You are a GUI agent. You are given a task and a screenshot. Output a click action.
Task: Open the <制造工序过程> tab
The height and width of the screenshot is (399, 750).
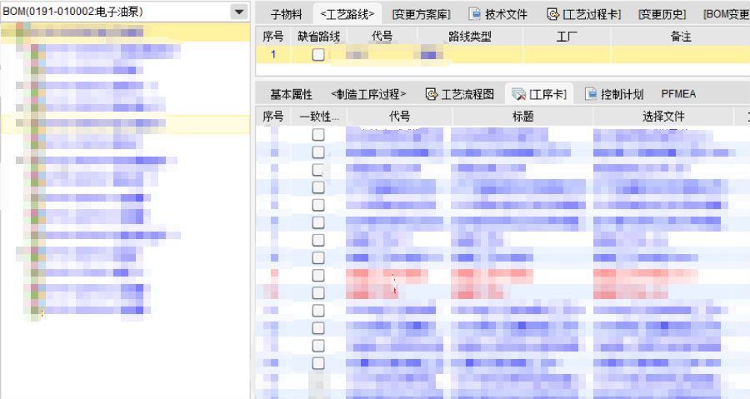(368, 94)
